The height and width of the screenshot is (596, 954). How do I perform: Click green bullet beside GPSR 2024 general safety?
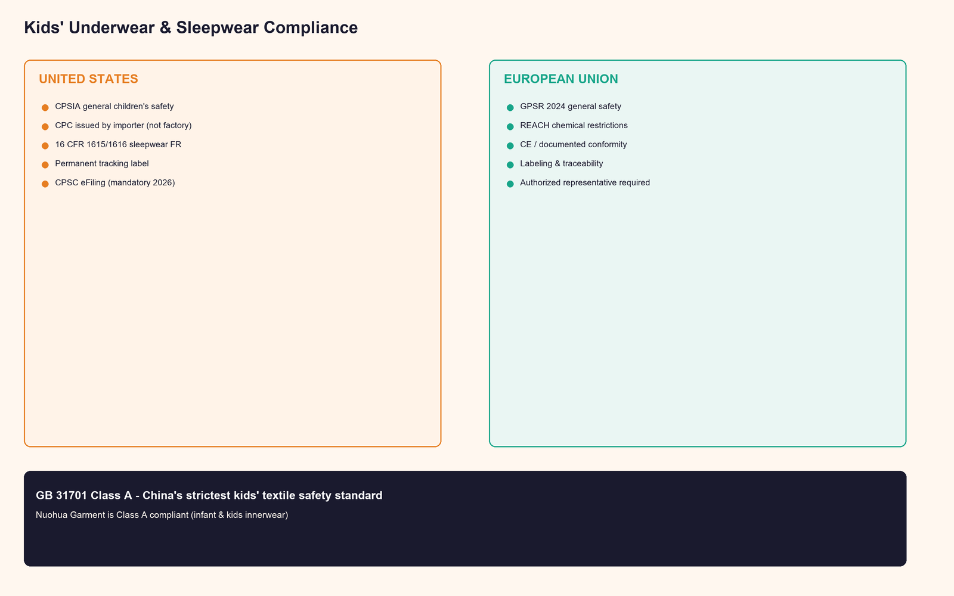510,108
